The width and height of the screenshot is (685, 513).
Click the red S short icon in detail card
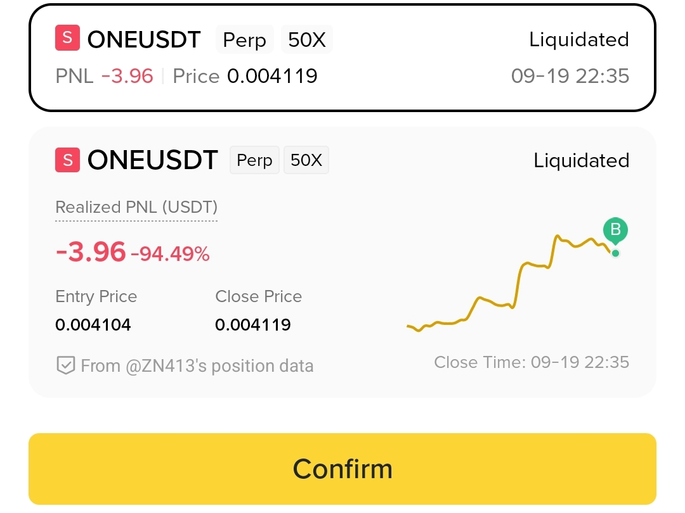pyautogui.click(x=67, y=160)
